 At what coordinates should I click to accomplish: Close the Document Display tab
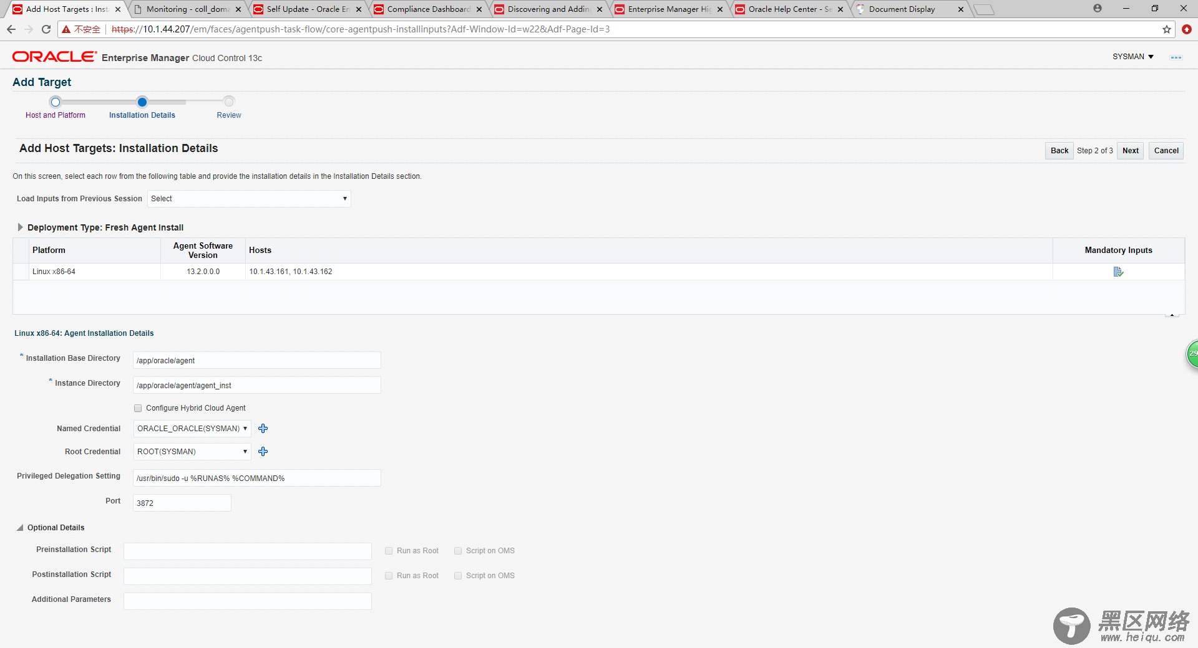click(x=961, y=9)
